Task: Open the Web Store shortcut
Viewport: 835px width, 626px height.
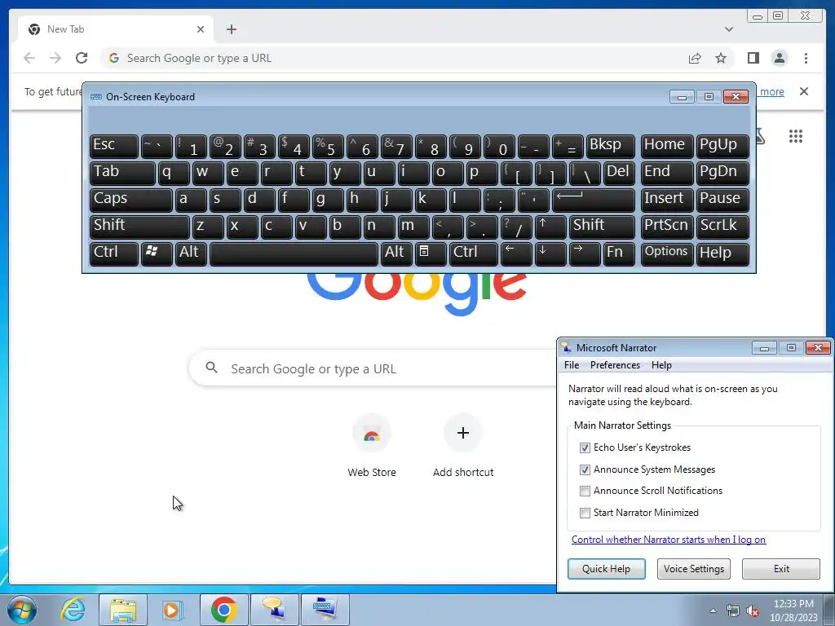Action: pos(372,446)
